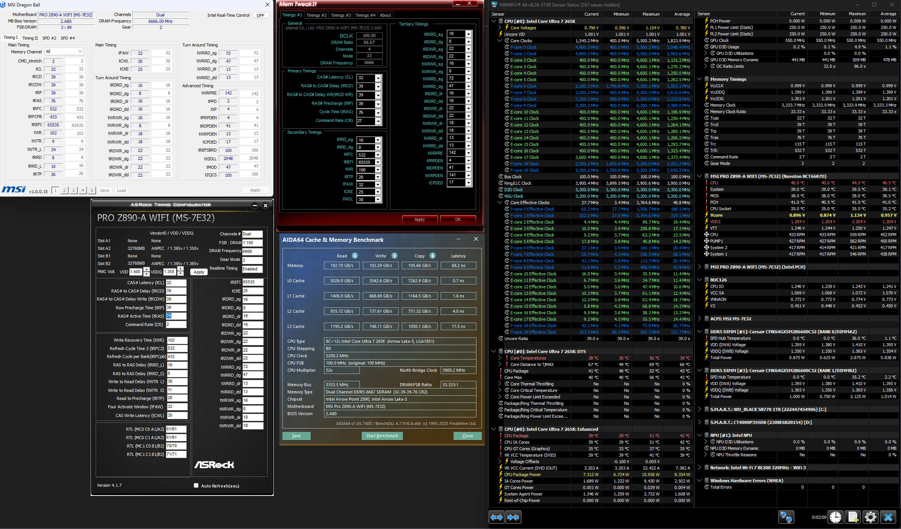
Task: Click thermometer icon beside CPU IA Cores
Action: click(x=501, y=442)
